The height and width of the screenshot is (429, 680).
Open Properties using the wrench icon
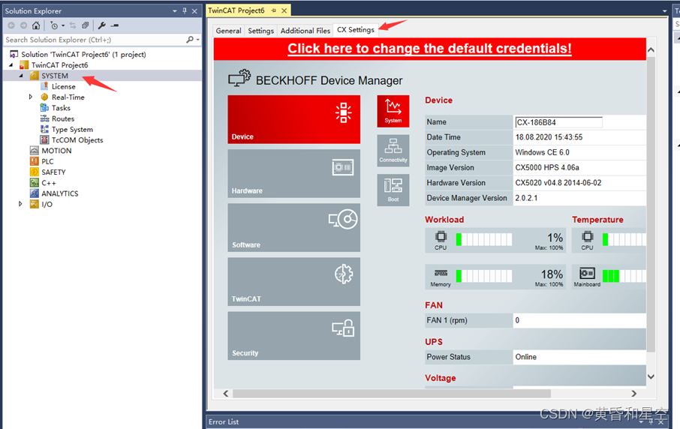pyautogui.click(x=102, y=25)
